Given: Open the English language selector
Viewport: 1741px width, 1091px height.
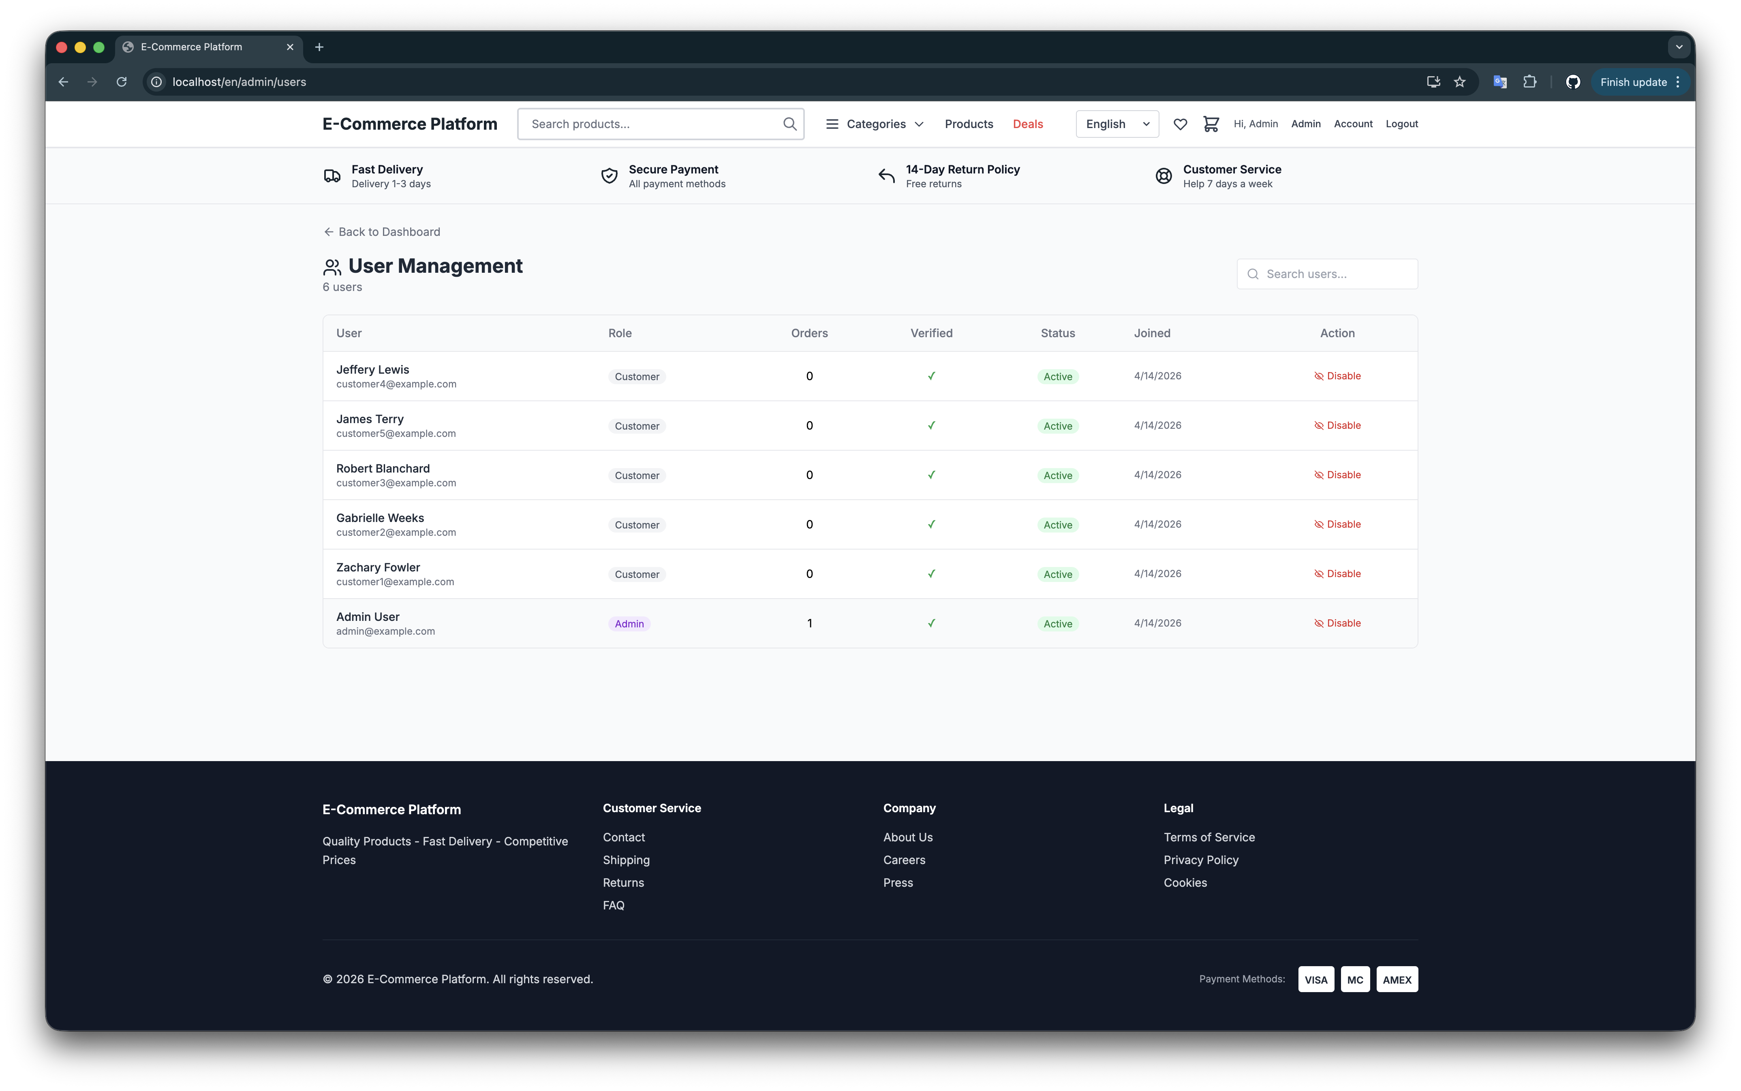Looking at the screenshot, I should click(x=1117, y=124).
